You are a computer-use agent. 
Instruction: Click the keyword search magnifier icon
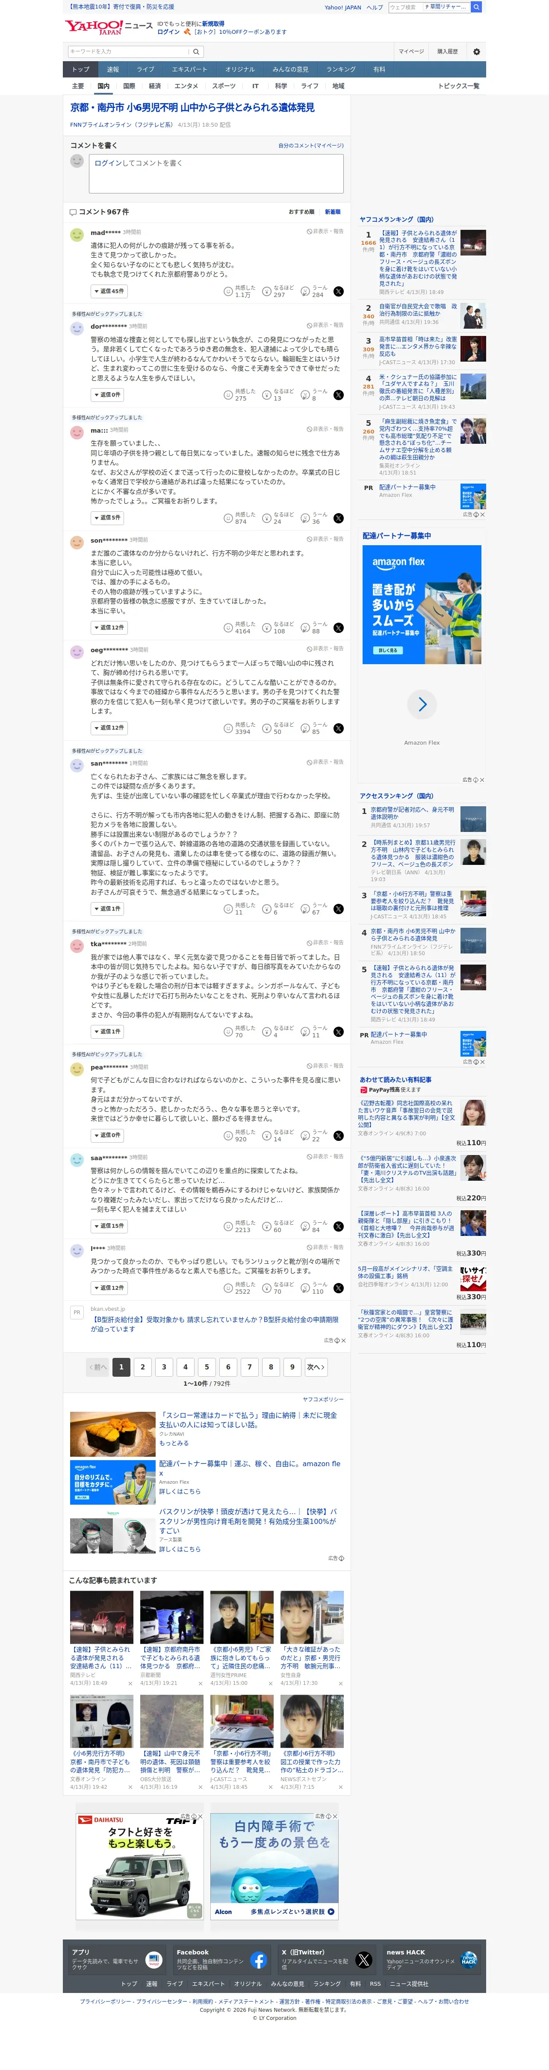click(x=196, y=51)
